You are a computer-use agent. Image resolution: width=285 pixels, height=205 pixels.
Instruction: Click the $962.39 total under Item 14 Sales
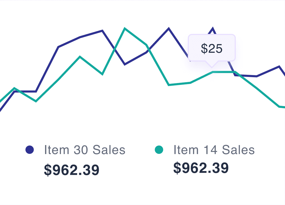(x=201, y=168)
